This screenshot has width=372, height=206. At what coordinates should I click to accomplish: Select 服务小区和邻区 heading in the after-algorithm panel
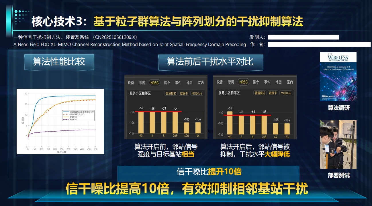click(229, 93)
